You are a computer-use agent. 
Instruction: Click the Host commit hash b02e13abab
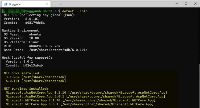pyautogui.click(x=33, y=65)
